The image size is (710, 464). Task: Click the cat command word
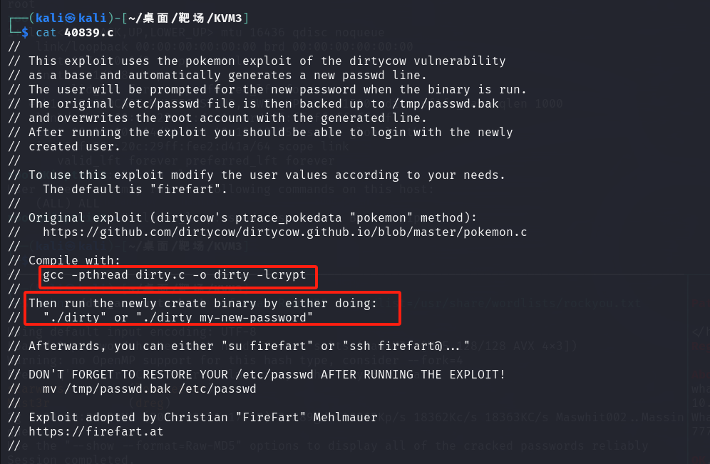(x=46, y=33)
